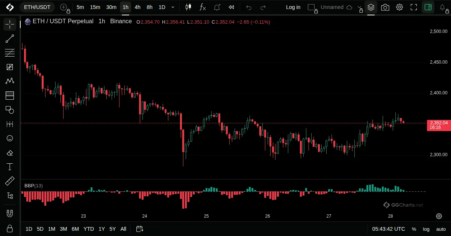The height and width of the screenshot is (236, 451).
Task: Open the layers object tree
Action: (371, 7)
